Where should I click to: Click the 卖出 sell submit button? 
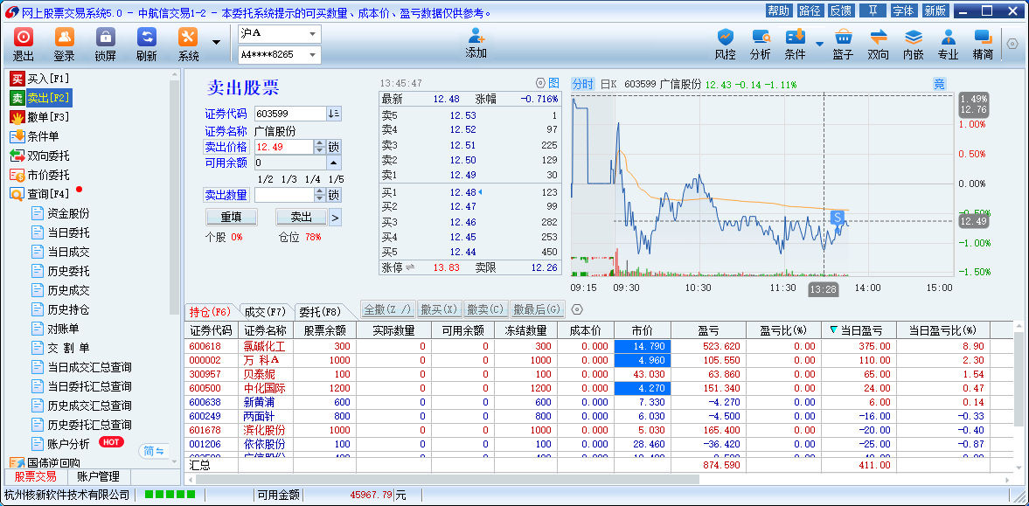coord(301,218)
